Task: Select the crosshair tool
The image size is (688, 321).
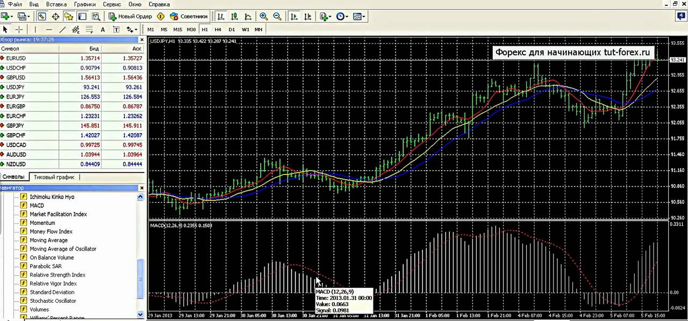Action: point(19,30)
